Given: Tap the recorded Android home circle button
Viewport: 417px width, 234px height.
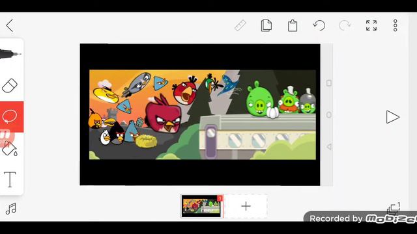Looking at the screenshot, I should (x=329, y=115).
